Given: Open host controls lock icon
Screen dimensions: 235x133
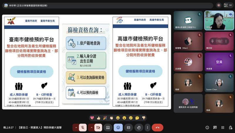Looking at the screenshot, I should pos(231,127).
